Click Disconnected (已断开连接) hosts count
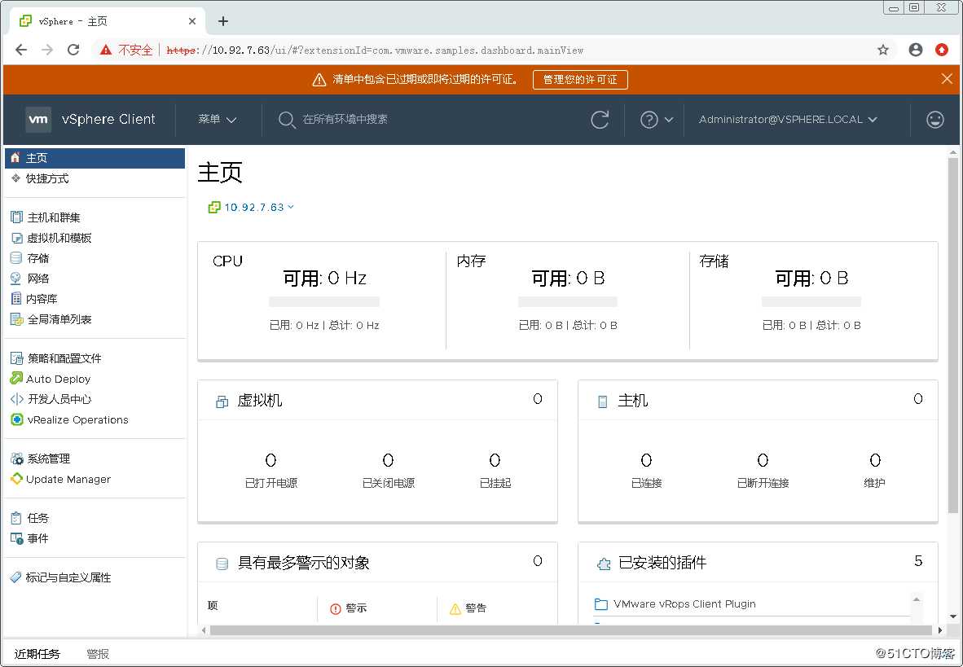This screenshot has width=963, height=667. point(763,460)
